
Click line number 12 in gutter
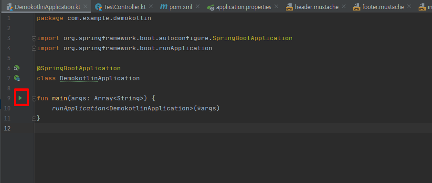(x=7, y=128)
